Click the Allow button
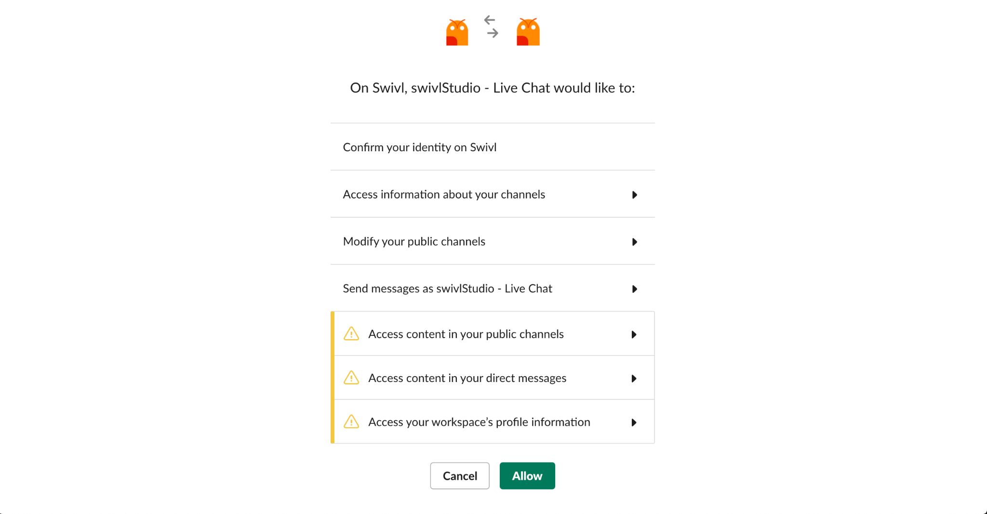 pyautogui.click(x=527, y=475)
